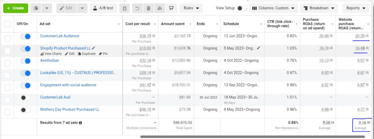Viewport: 374px width, 139px height.
Task: Turn off the Aesthistian ad set switch
Action: coord(26,61)
